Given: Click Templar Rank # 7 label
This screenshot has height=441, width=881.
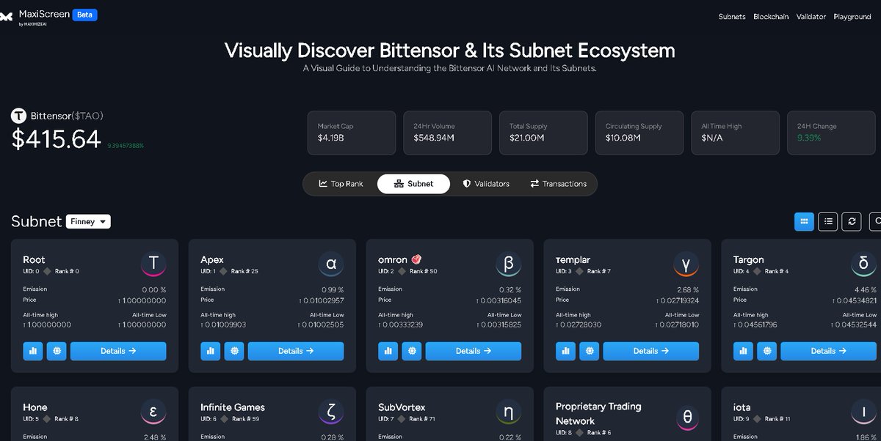Looking at the screenshot, I should [598, 272].
